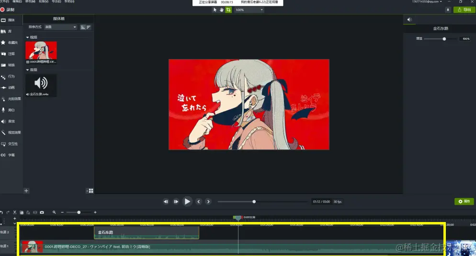Click the previous frame playback button
This screenshot has width=476, height=256.
[x=166, y=201]
